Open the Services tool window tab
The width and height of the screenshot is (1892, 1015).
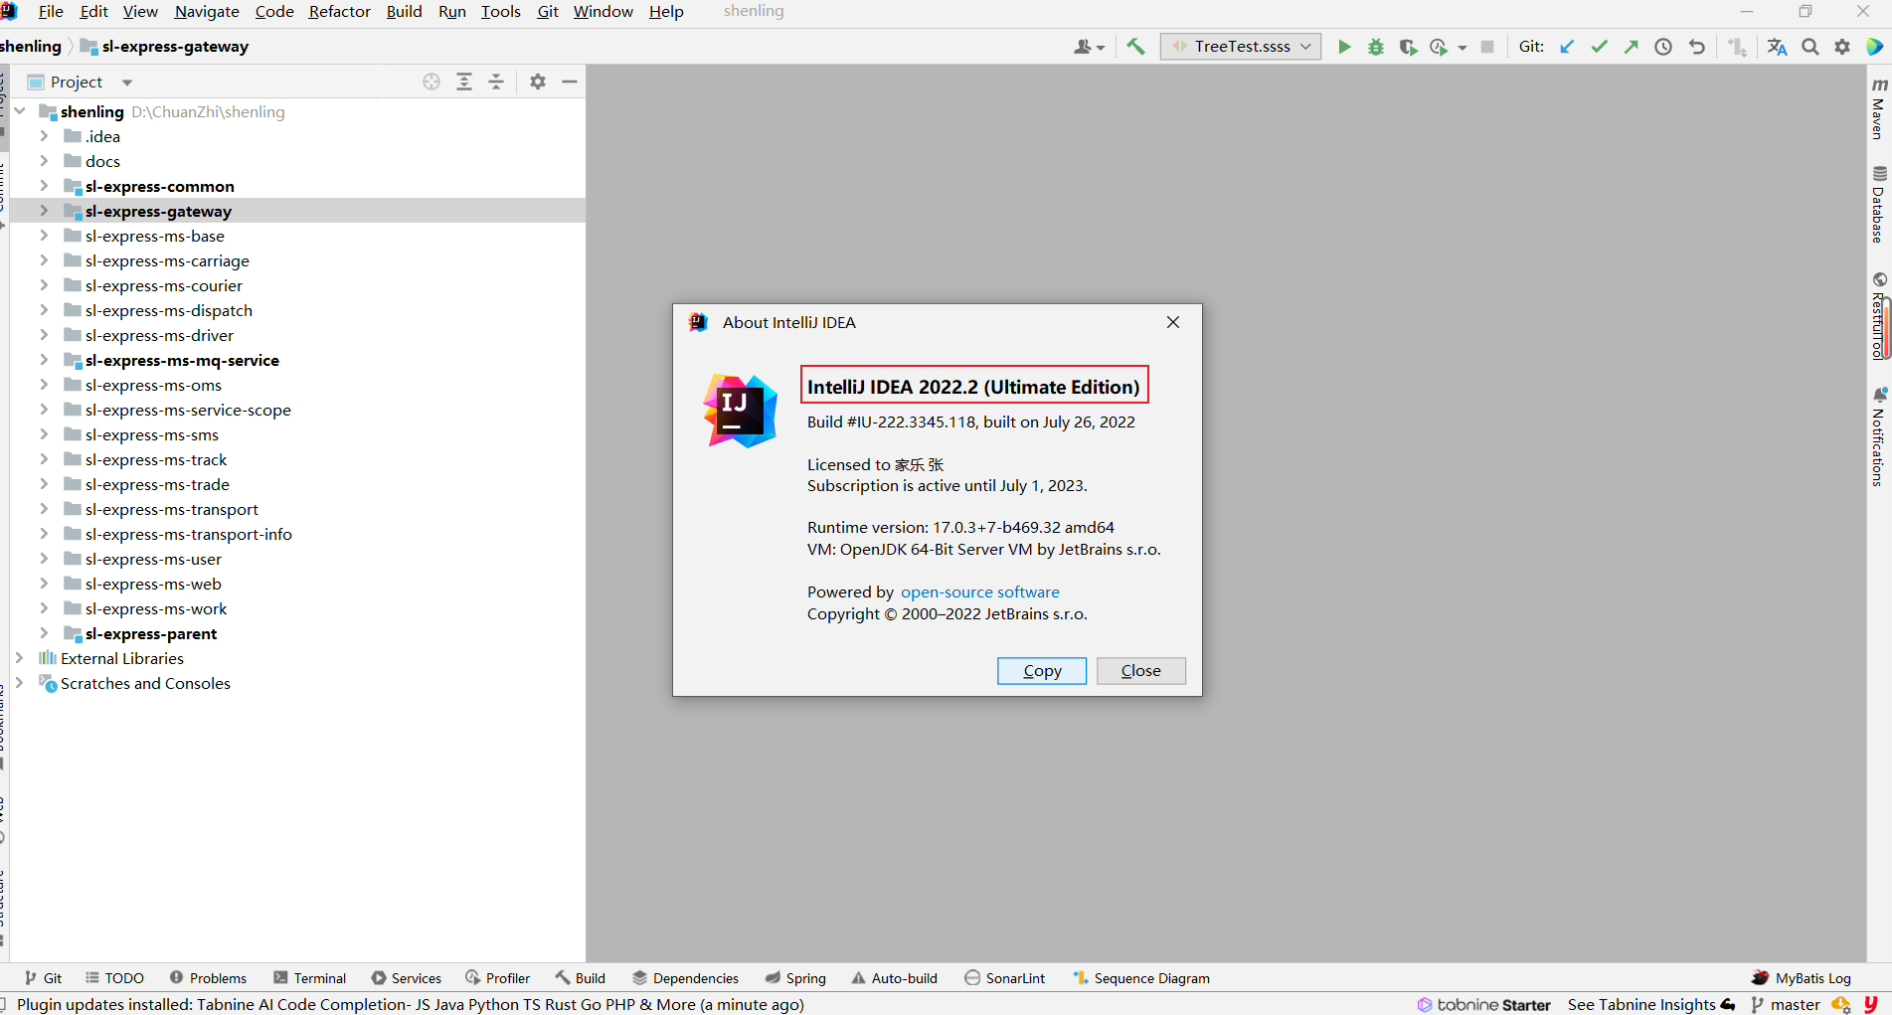(x=407, y=978)
